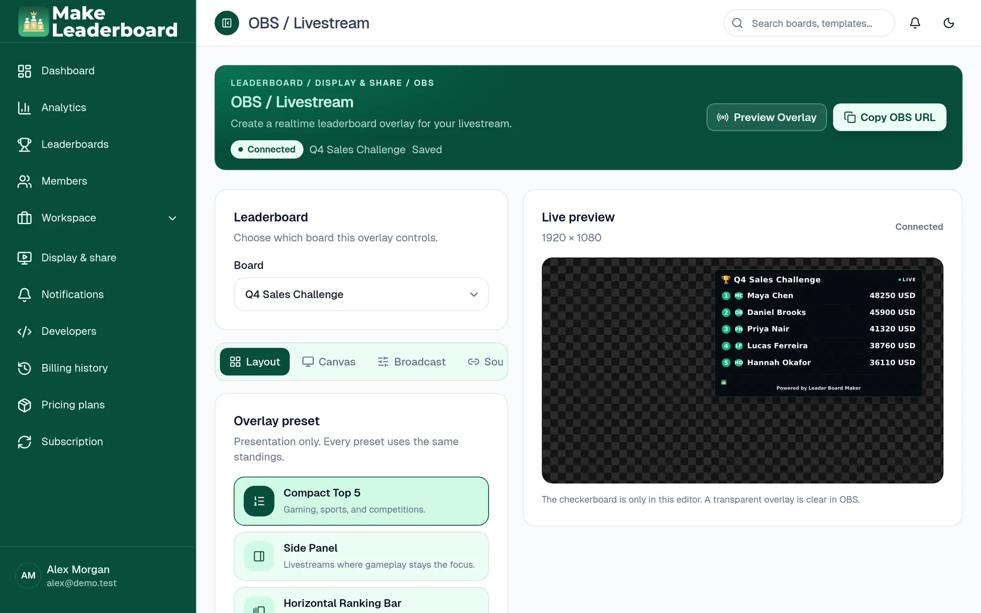Viewport: 981px width, 613px height.
Task: Click the Developers code brackets icon
Action: [x=25, y=332]
